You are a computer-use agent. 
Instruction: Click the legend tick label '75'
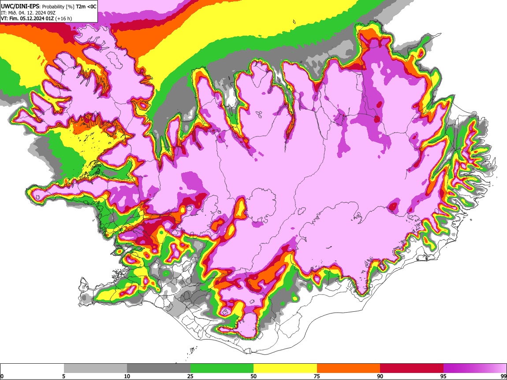[x=317, y=376]
